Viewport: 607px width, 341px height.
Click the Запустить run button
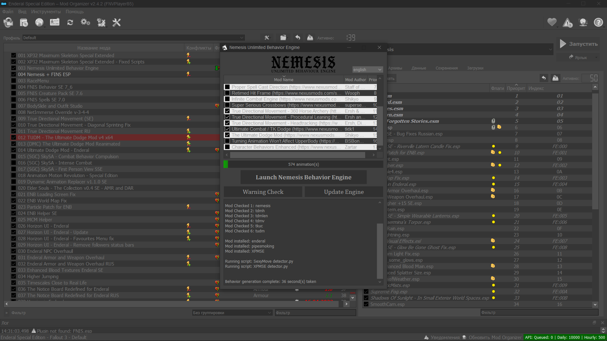point(578,44)
